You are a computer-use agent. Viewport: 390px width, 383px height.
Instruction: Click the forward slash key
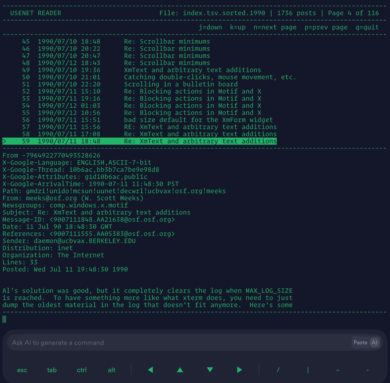278,370
